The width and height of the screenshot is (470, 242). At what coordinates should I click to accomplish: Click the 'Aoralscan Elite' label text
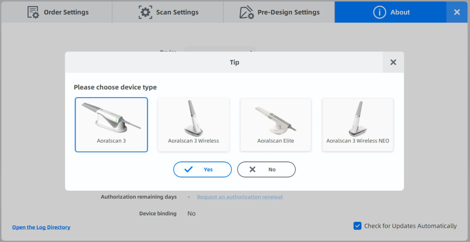[275, 140]
